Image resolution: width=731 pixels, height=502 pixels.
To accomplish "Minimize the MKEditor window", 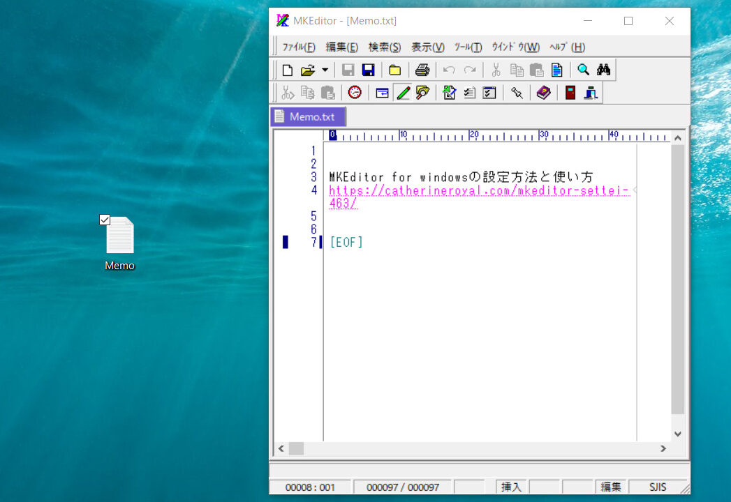I will pos(588,21).
